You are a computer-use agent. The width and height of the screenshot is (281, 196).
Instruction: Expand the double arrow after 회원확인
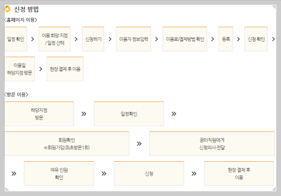(x=139, y=144)
